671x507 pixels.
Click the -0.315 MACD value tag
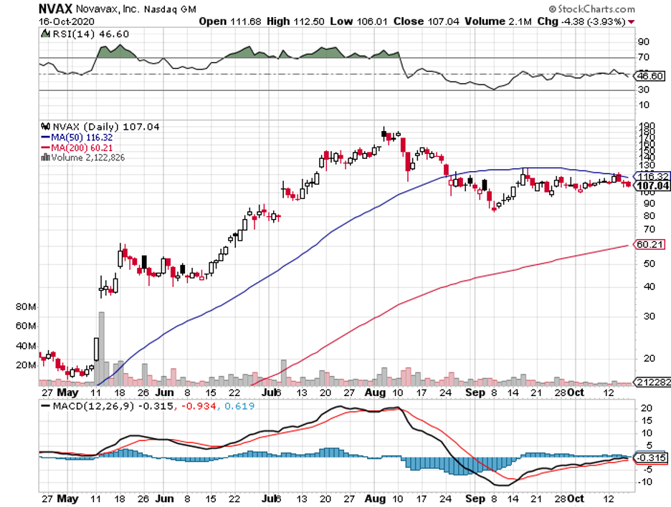652,458
